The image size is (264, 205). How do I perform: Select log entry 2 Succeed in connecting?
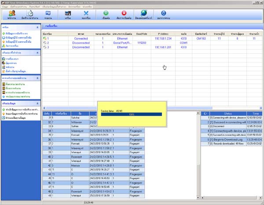point(231,122)
